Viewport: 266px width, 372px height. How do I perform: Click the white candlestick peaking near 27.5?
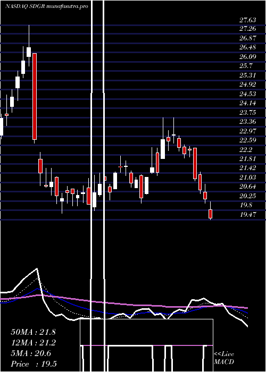click(x=29, y=46)
